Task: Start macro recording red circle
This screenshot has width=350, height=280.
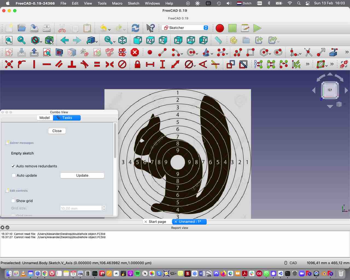Action: [220, 28]
